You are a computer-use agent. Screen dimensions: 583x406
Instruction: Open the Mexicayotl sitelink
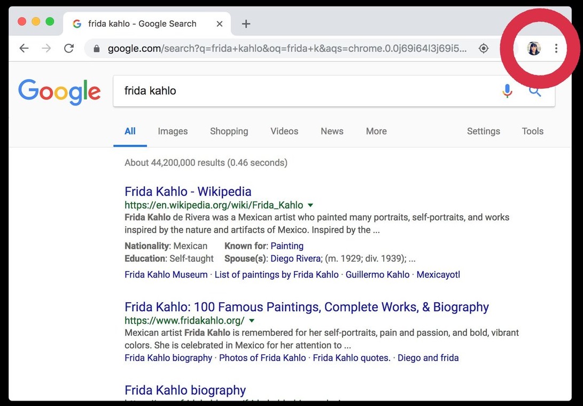click(x=438, y=274)
